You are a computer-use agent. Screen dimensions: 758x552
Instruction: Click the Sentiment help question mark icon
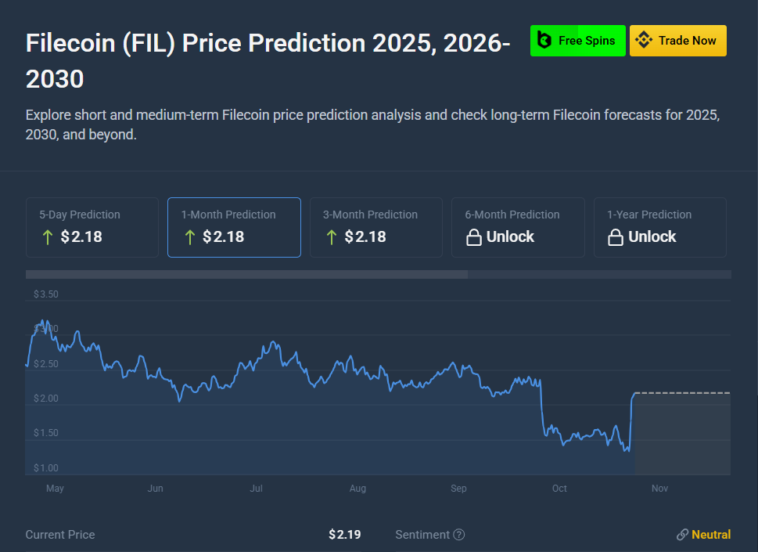459,535
